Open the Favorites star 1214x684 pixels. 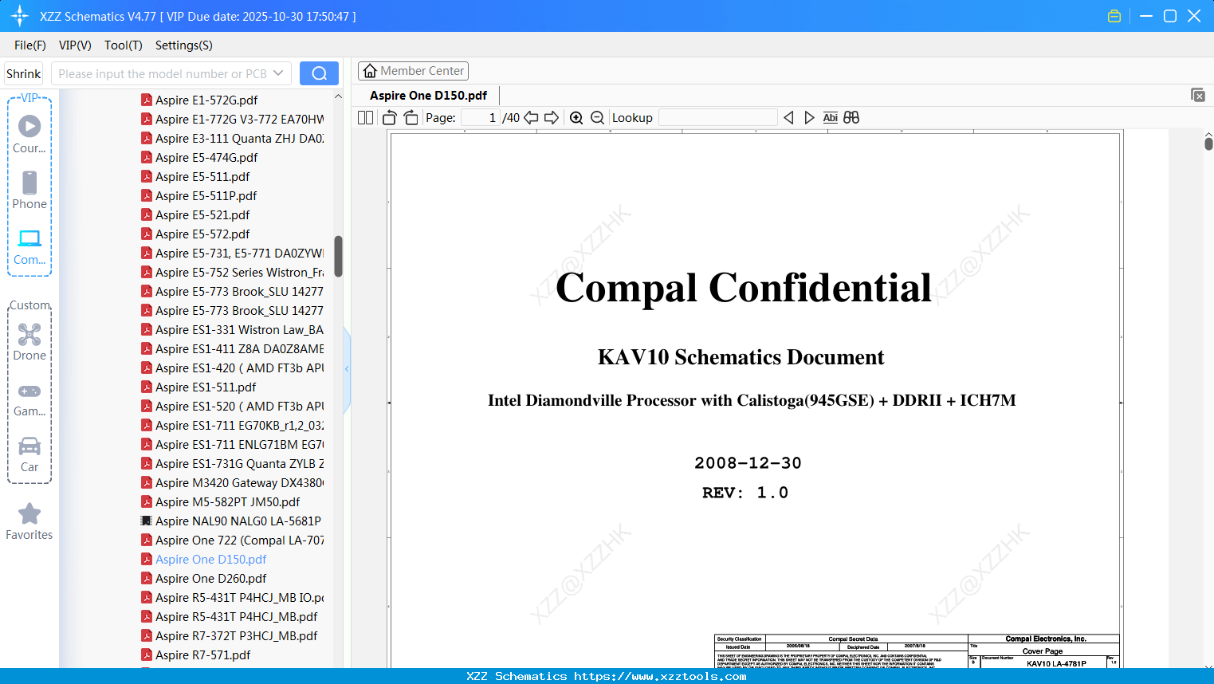coord(29,522)
